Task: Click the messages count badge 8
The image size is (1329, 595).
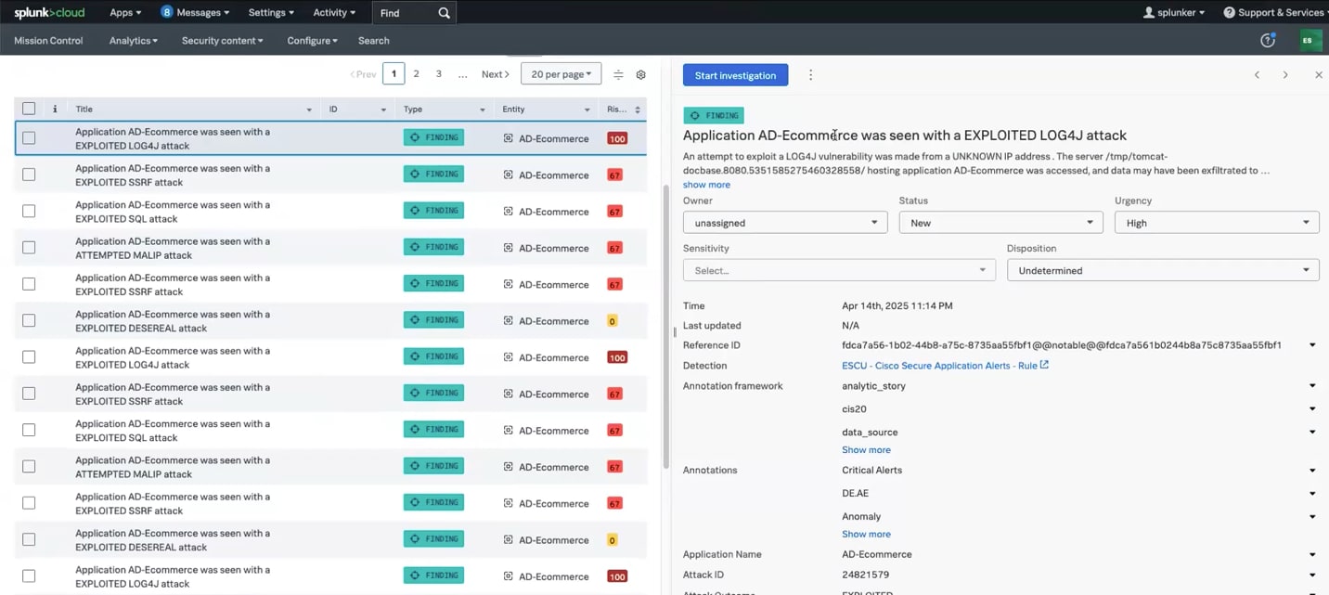Action: pyautogui.click(x=167, y=12)
